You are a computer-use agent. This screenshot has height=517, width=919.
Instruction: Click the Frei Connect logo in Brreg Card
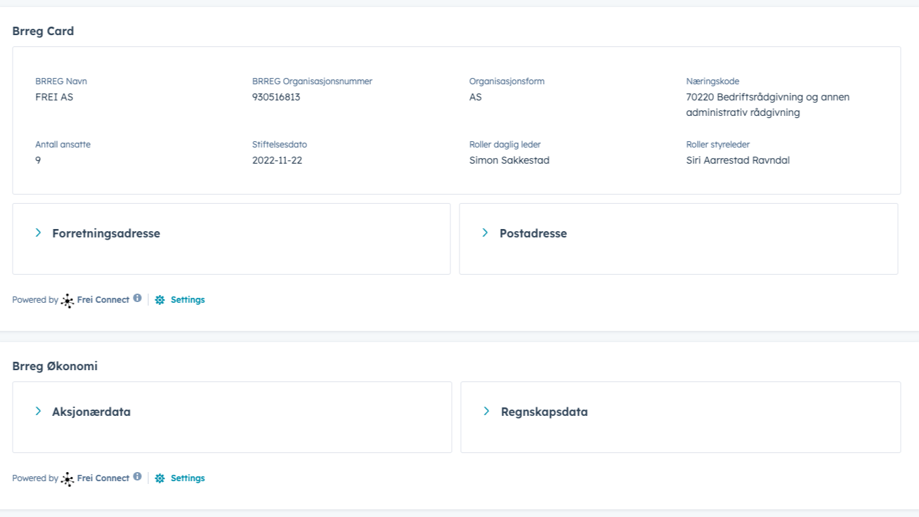(67, 301)
